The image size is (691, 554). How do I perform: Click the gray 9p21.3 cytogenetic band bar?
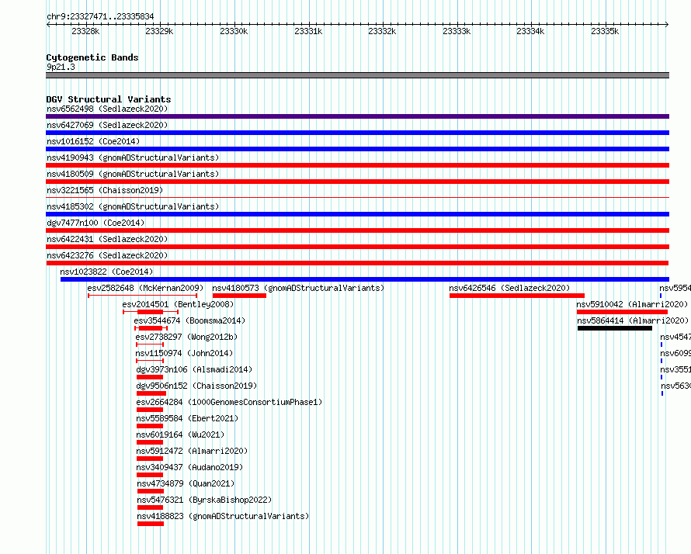(357, 75)
